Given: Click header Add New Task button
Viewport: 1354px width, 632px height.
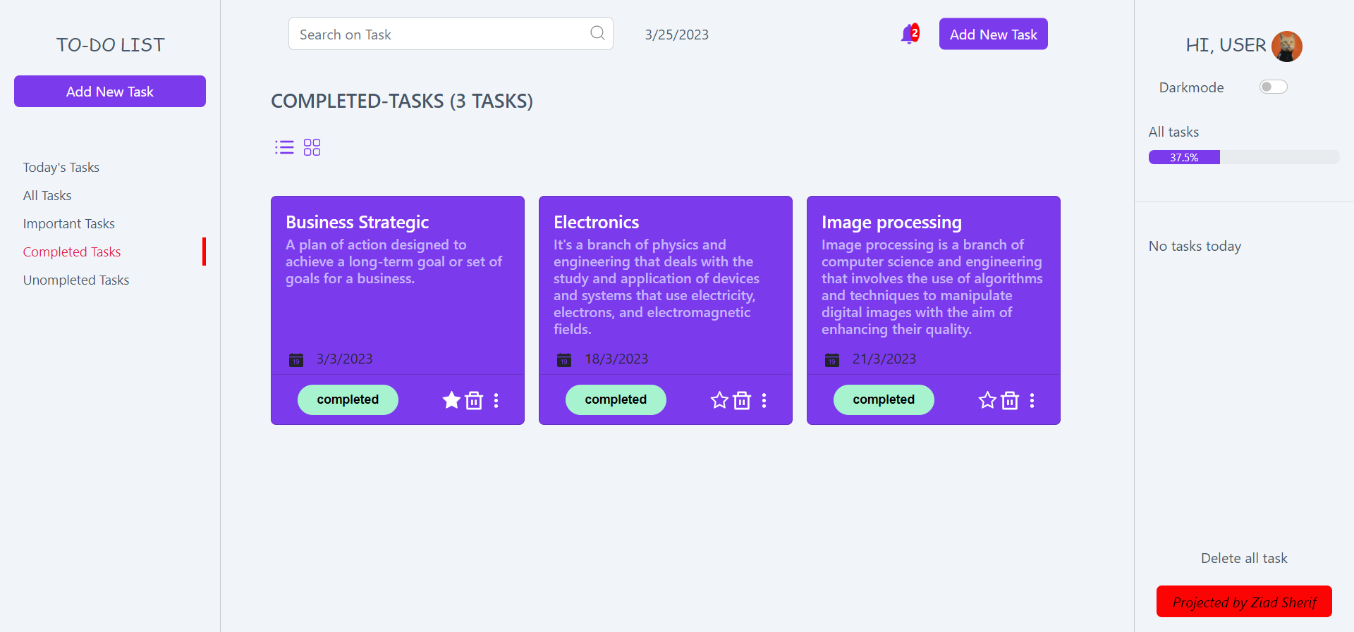Looking at the screenshot, I should pyautogui.click(x=993, y=34).
